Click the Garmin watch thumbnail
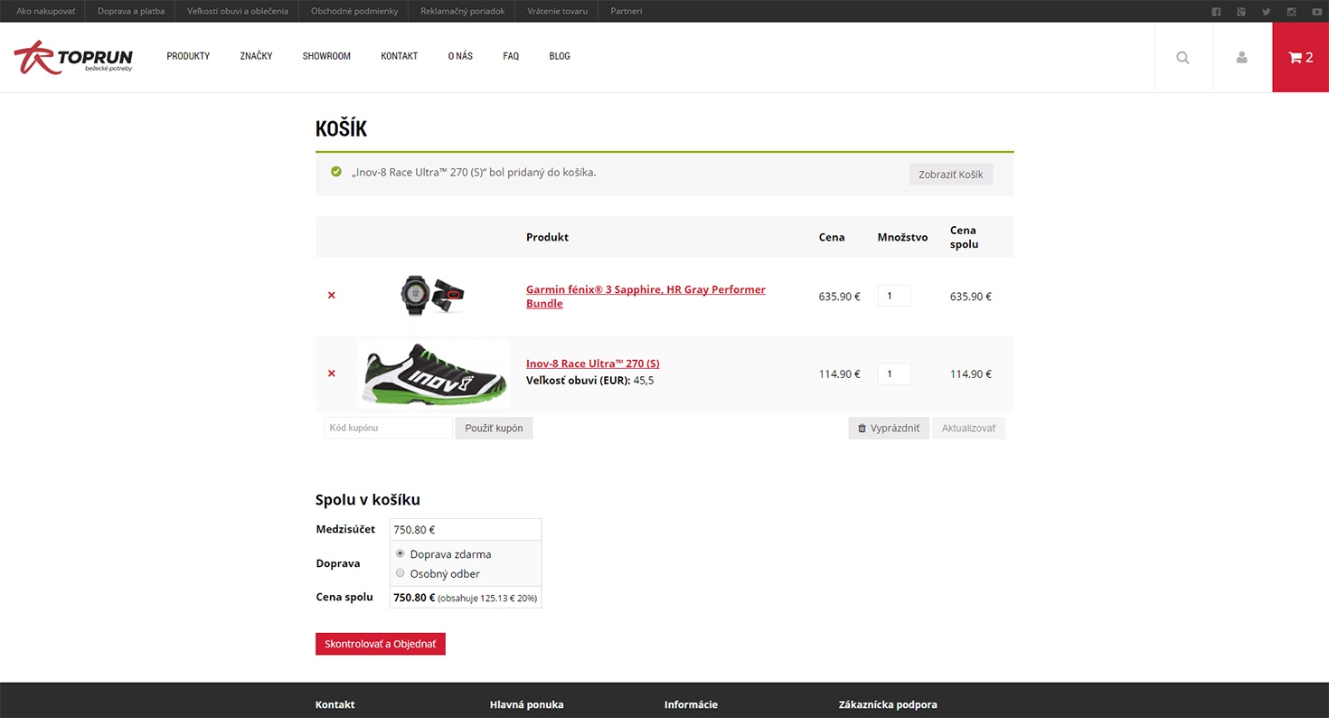 [x=432, y=295]
